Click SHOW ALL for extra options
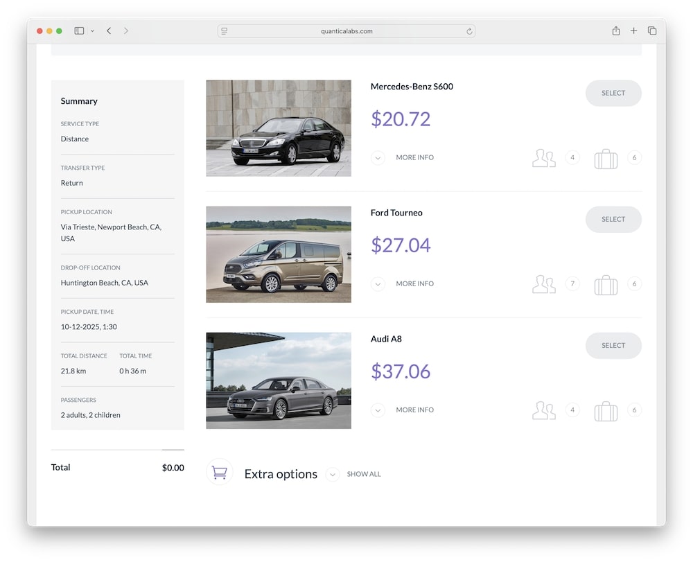The height and width of the screenshot is (562, 693). pyautogui.click(x=363, y=474)
